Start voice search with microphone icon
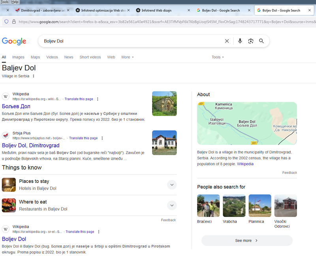The height and width of the screenshot is (256, 316). click(240, 41)
